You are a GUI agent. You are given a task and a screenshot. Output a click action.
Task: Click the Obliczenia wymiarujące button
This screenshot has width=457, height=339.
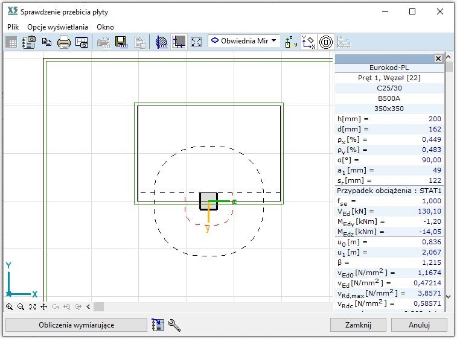(x=76, y=325)
